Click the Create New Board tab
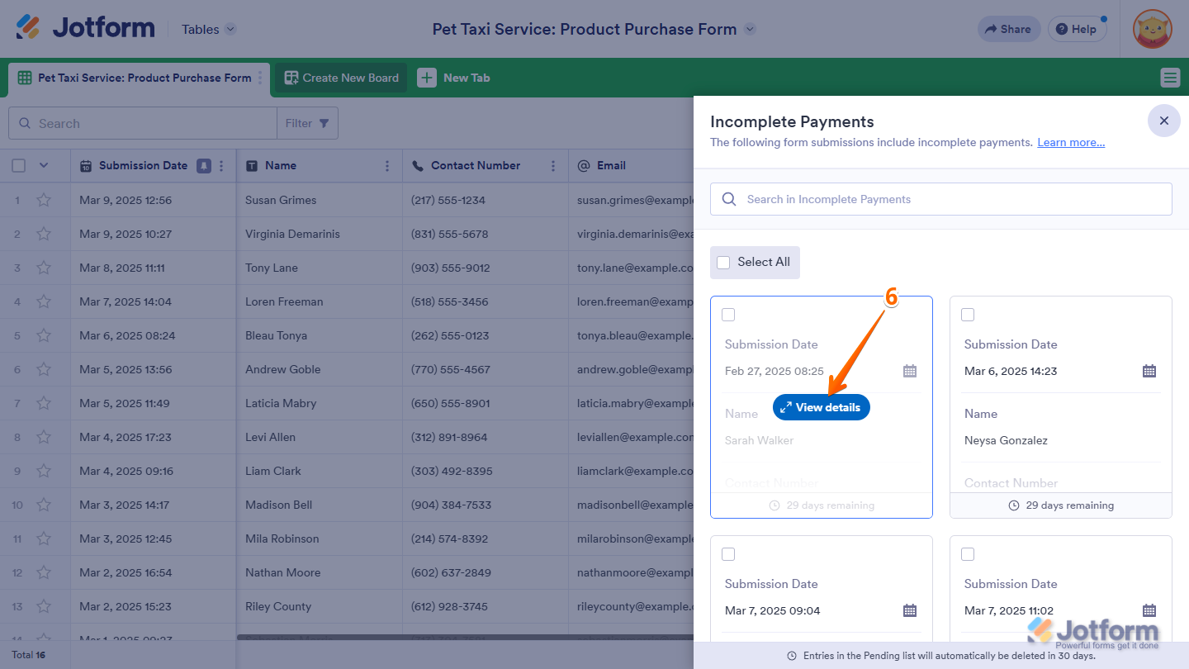Screen dimensions: 1189x669 [341, 78]
